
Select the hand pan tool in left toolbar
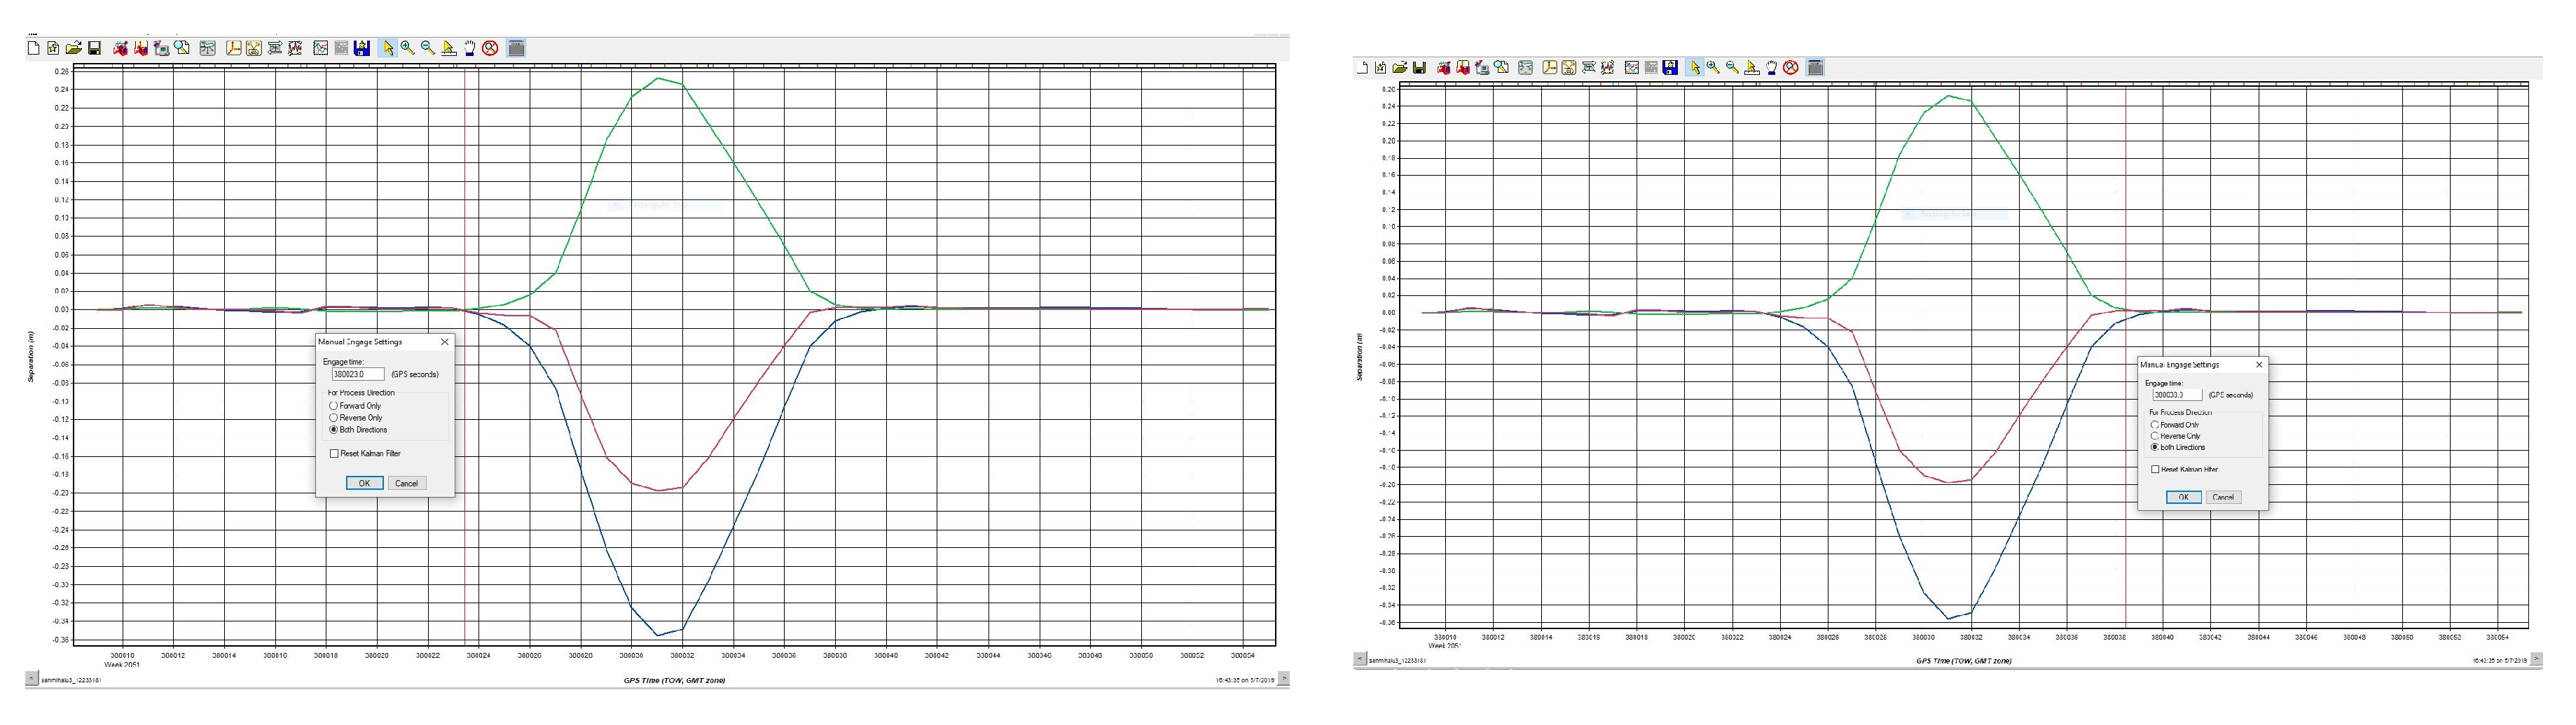[469, 48]
